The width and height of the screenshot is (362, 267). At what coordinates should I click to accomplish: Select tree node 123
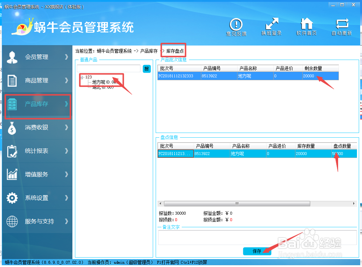coord(88,77)
